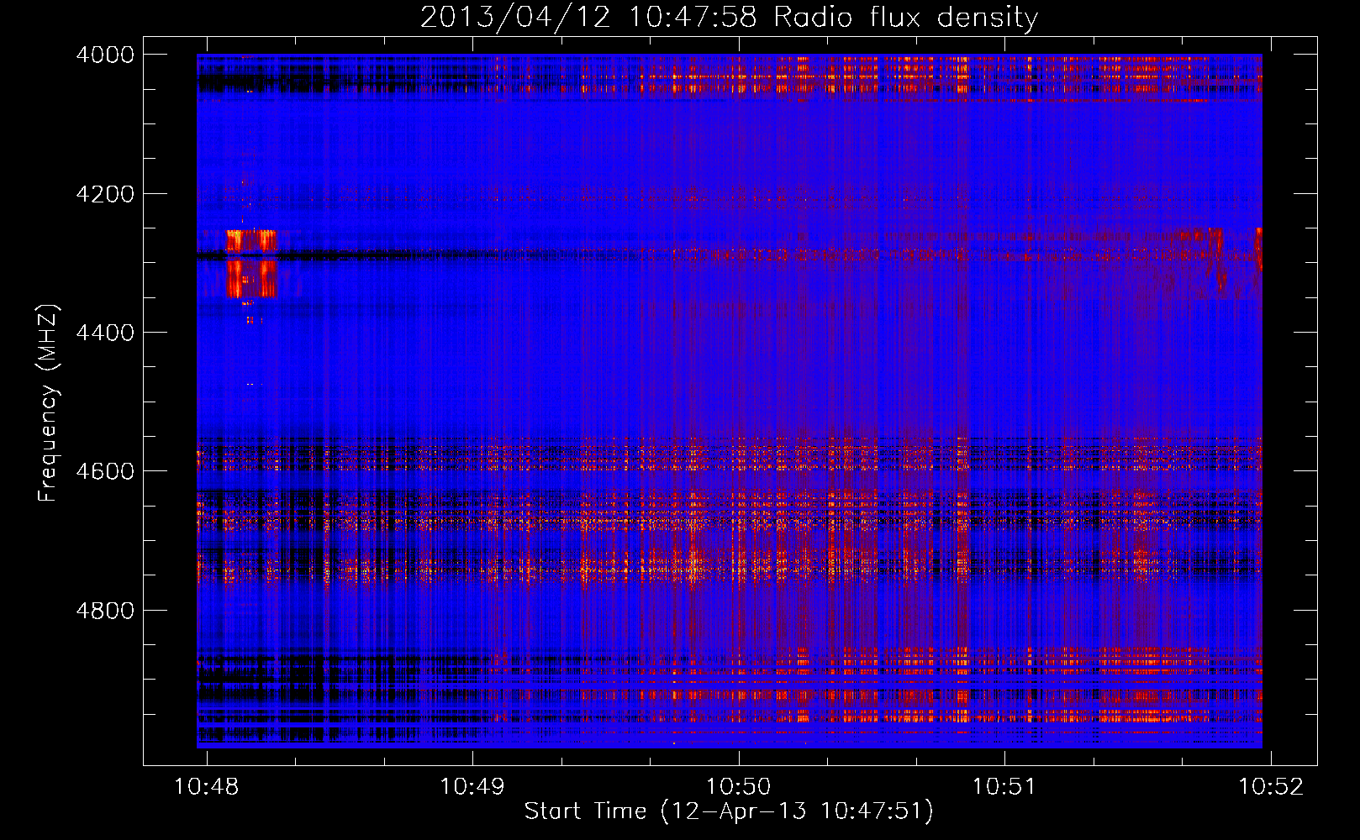Click the 4600 frequency axis label
The image size is (1360, 840).
[105, 471]
